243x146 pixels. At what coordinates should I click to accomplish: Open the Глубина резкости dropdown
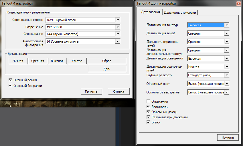pos(208,75)
